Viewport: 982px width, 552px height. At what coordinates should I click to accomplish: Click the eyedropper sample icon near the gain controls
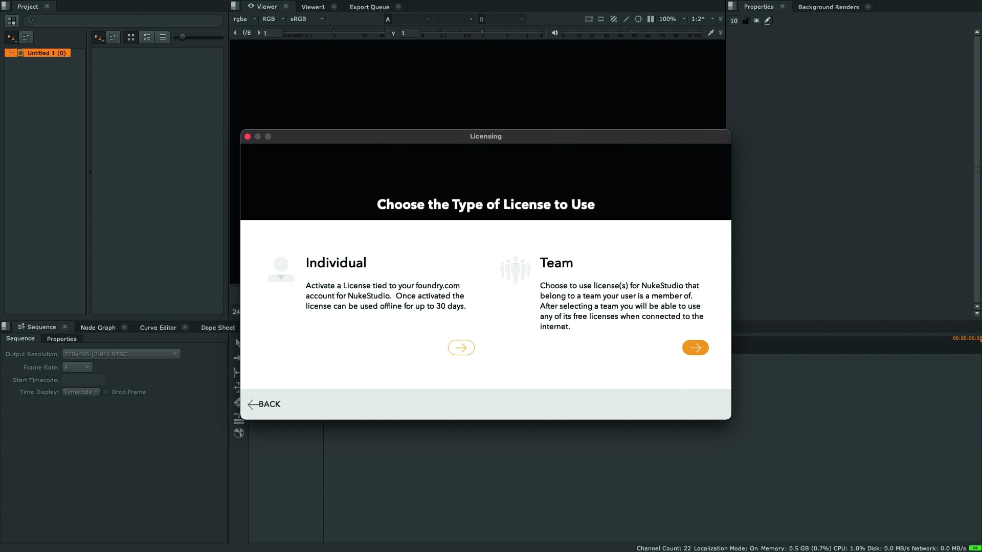[711, 32]
